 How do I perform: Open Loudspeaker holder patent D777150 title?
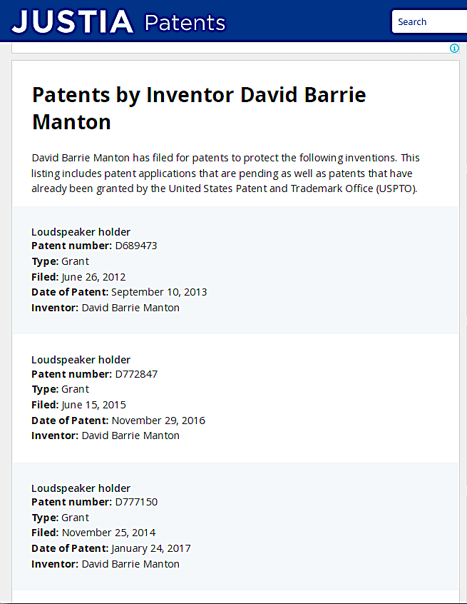point(81,488)
